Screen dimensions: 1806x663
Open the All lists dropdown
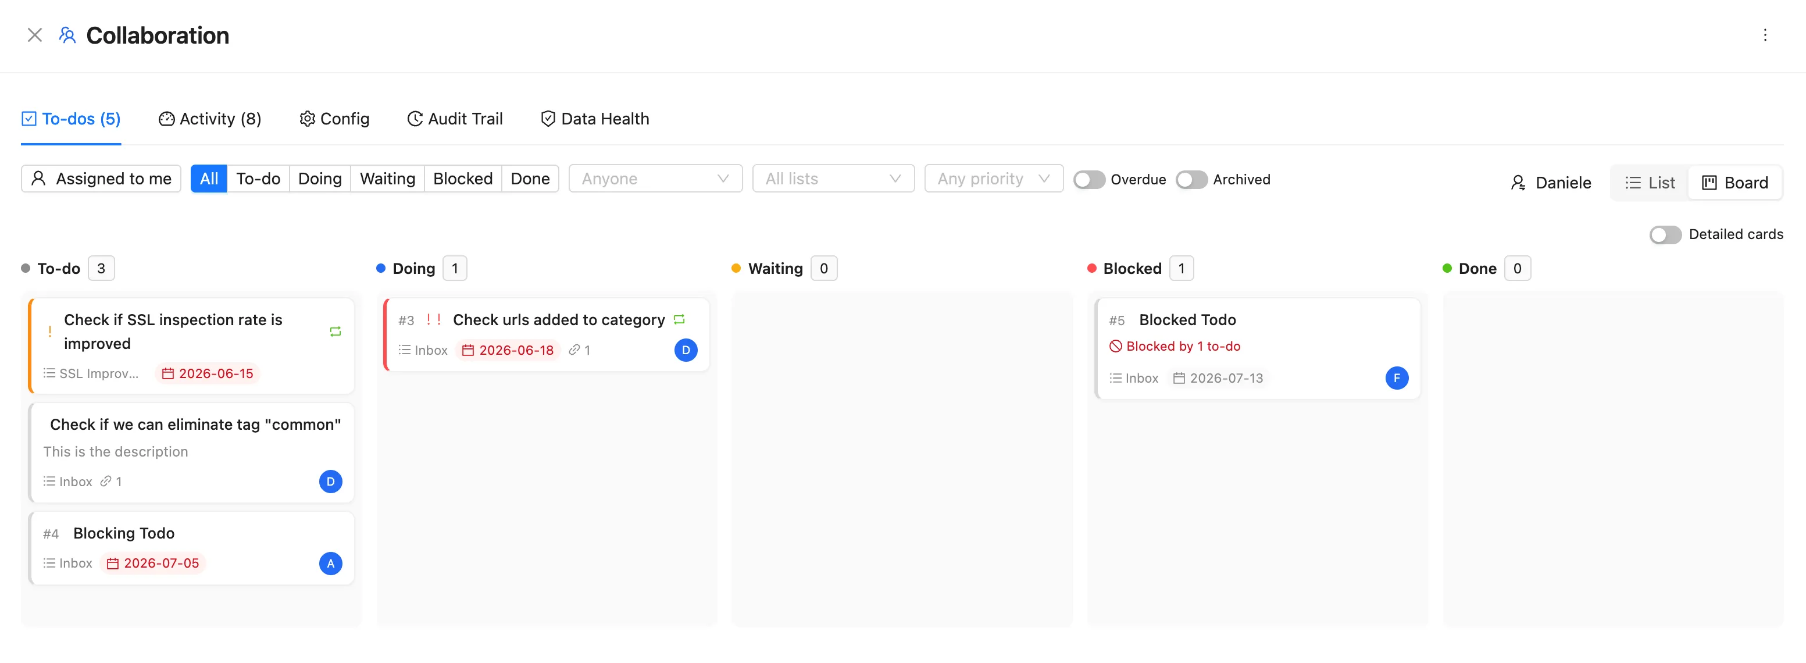coord(833,179)
